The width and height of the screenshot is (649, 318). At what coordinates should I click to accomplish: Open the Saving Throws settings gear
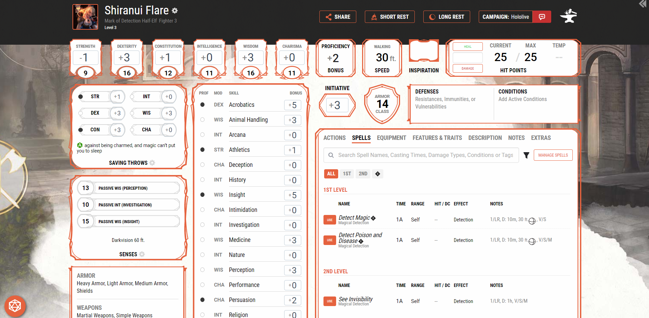pyautogui.click(x=152, y=163)
